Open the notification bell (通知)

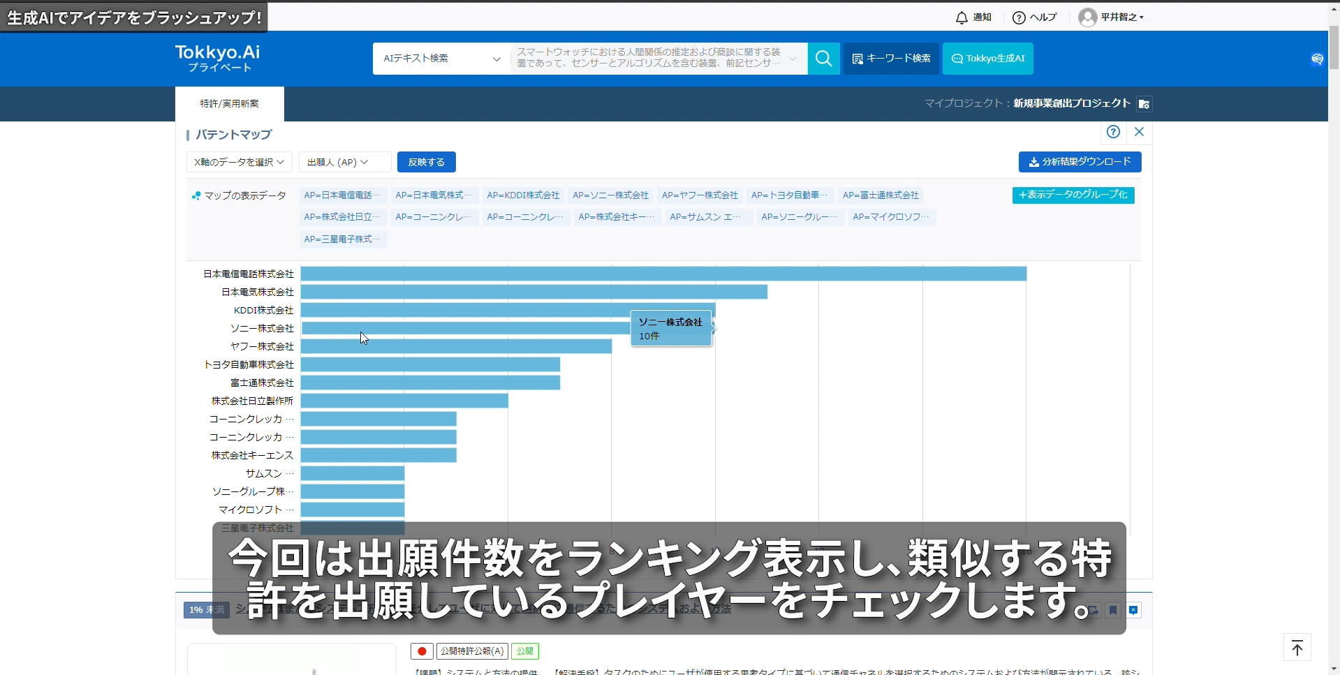[x=973, y=17]
